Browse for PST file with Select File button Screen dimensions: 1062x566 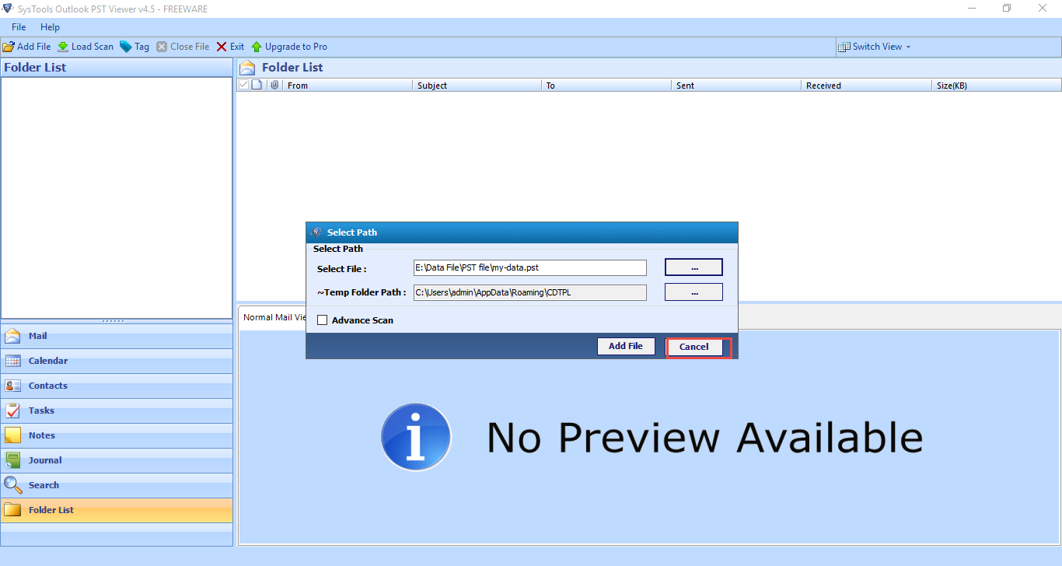693,267
